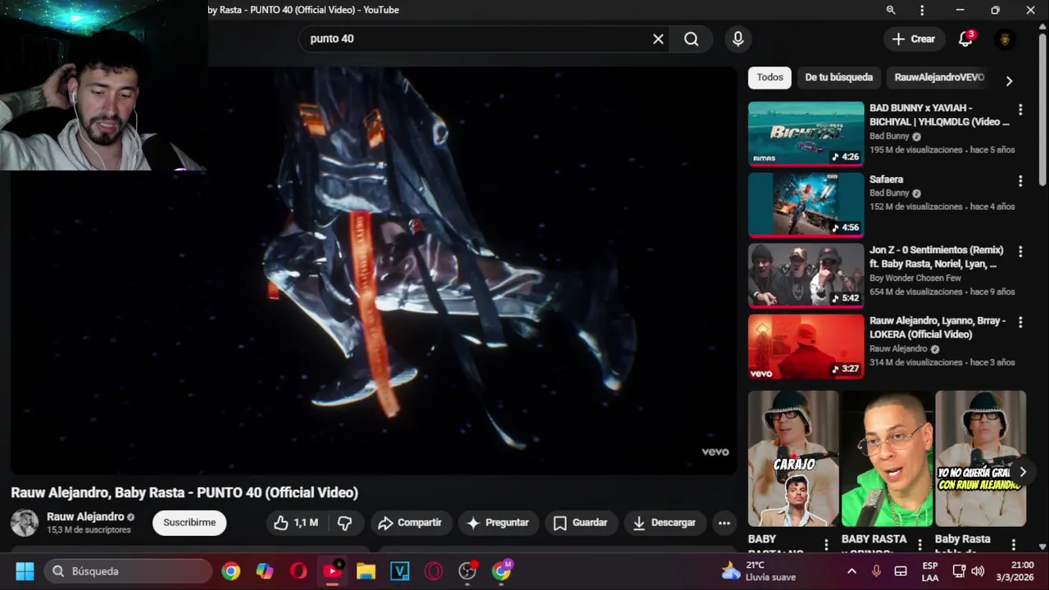Open the CARAJO short thumbnail
The width and height of the screenshot is (1049, 590).
tap(793, 458)
